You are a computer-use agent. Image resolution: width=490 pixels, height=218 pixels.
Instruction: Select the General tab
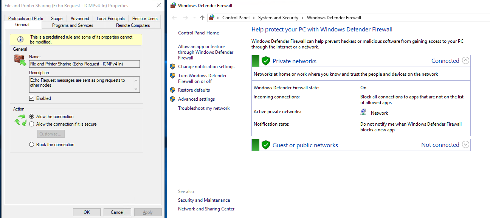[22, 25]
